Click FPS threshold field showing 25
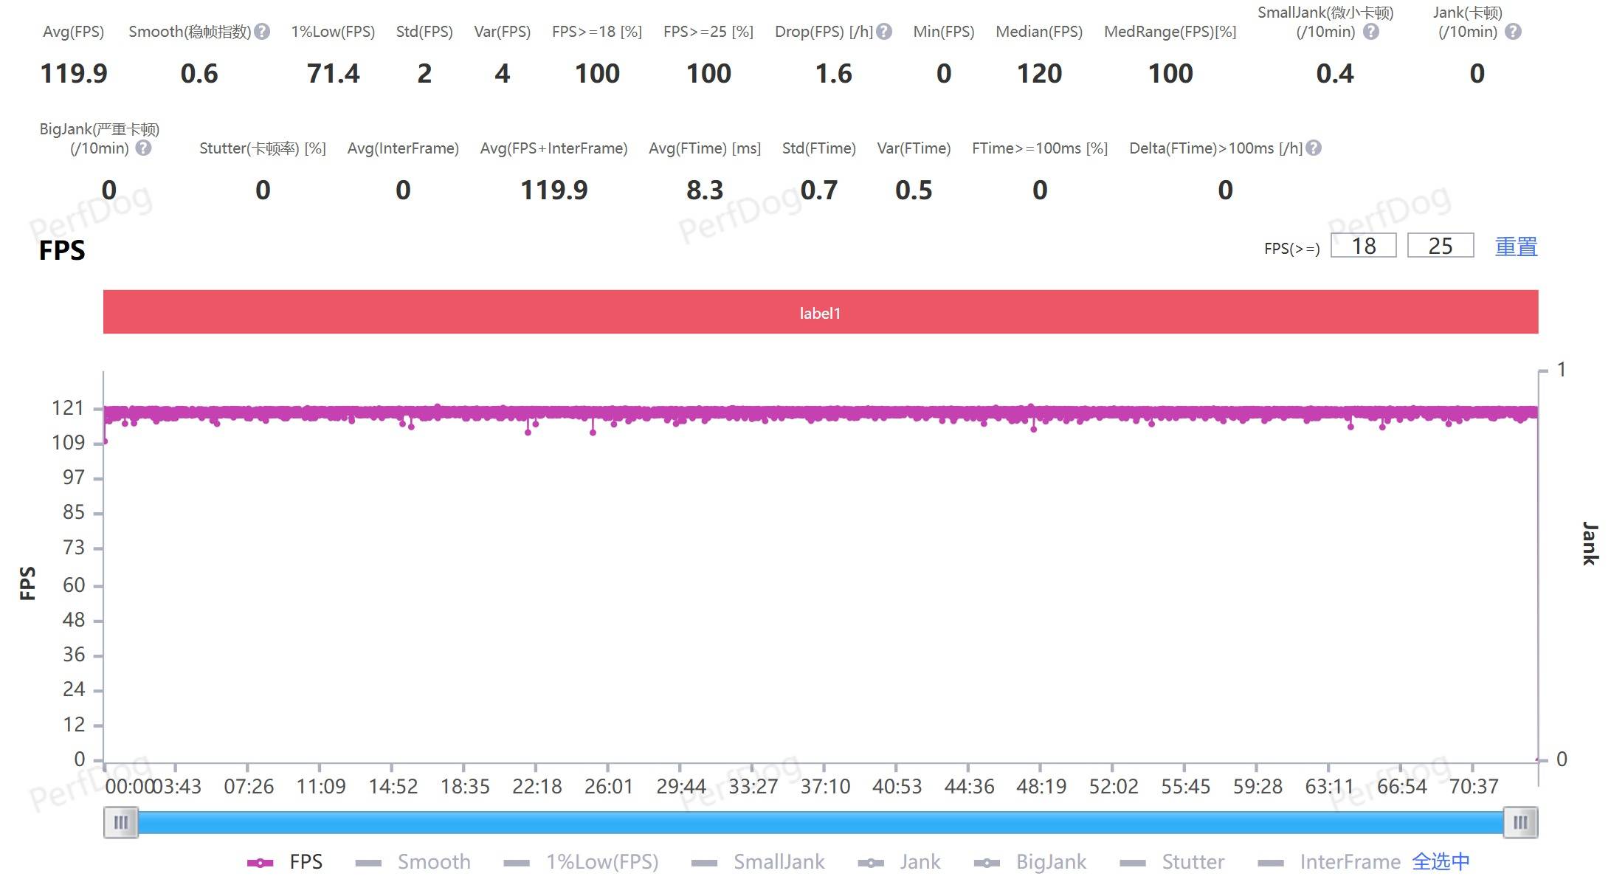Screen dimensions: 1611x882 (x=1440, y=246)
